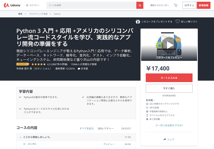
Task: Click 今すぐ購入 button
Action: (169, 88)
